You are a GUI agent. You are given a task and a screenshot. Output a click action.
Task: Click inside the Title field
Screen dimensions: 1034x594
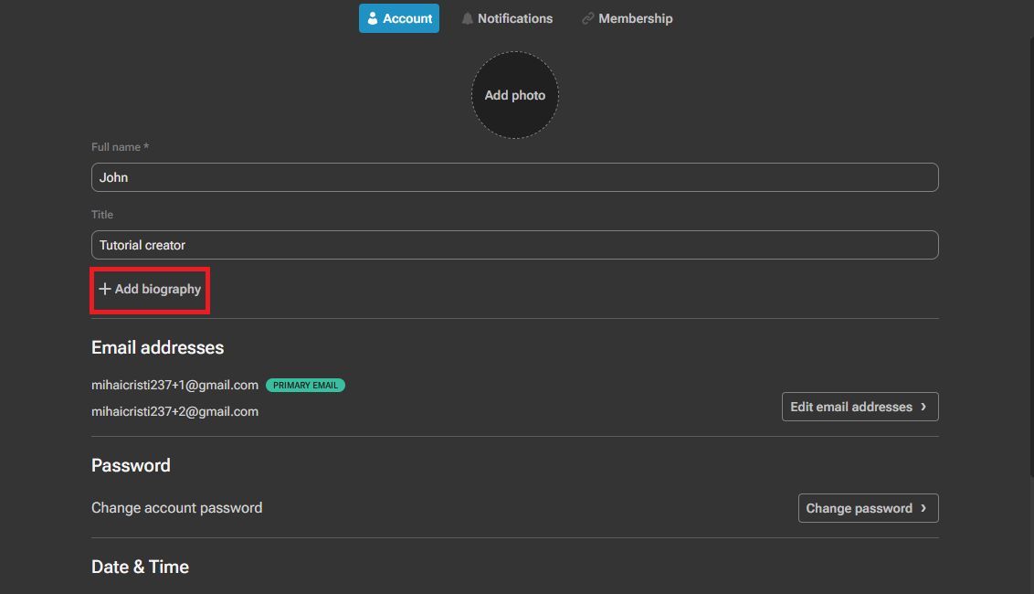514,244
